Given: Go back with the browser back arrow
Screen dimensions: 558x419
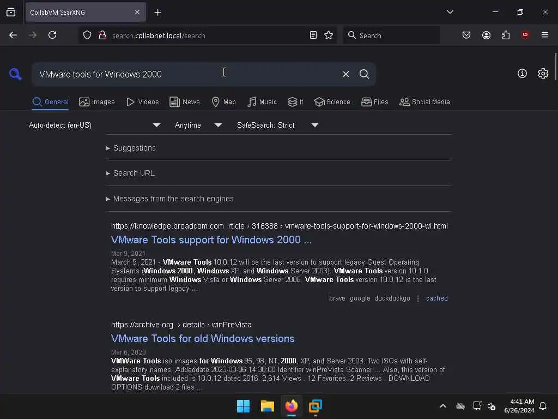Looking at the screenshot, I should coord(13,35).
